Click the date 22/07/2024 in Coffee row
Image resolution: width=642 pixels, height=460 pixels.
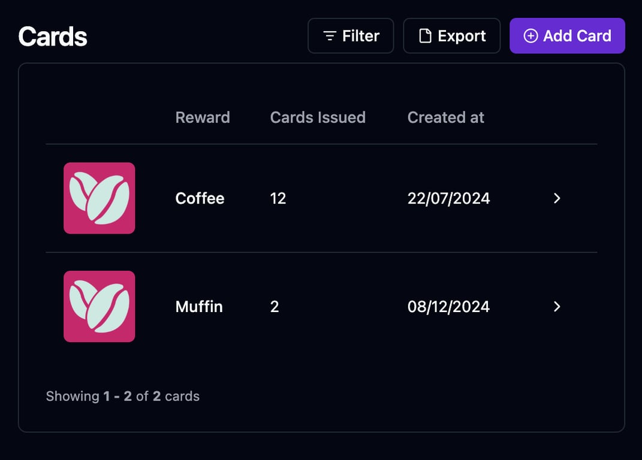[448, 198]
